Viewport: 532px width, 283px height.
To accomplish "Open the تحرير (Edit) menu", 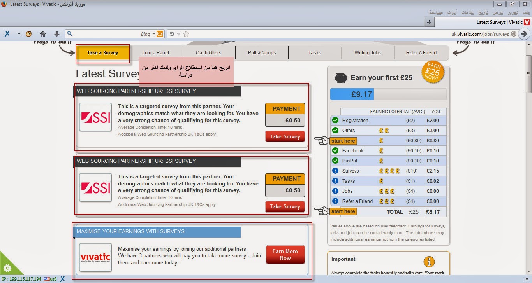I will [513, 12].
